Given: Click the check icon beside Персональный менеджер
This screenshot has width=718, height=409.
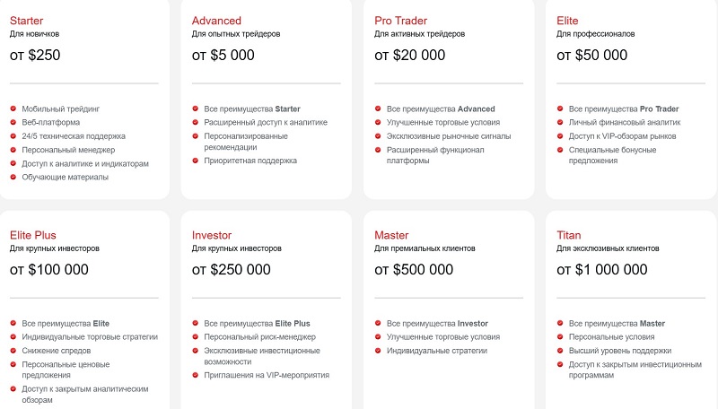Looking at the screenshot, I should coord(13,150).
